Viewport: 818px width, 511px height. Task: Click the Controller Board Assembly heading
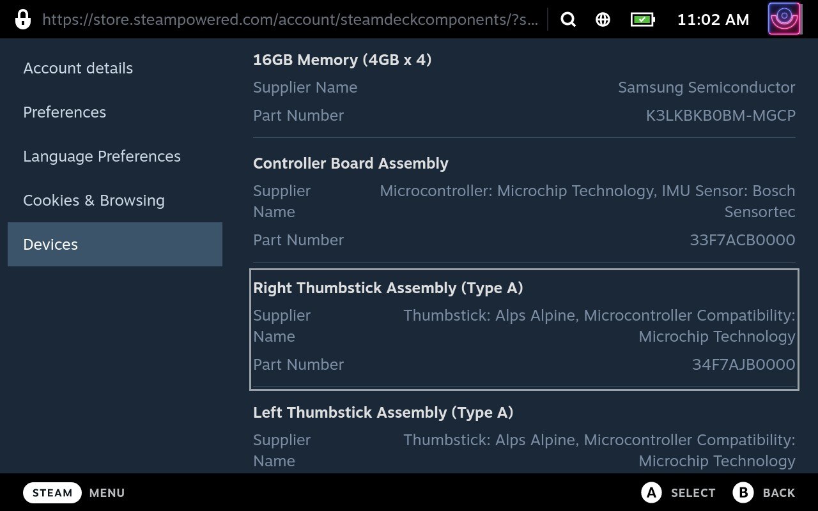pos(350,164)
